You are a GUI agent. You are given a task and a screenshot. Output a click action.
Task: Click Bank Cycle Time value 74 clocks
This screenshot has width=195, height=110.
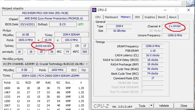click(153, 73)
